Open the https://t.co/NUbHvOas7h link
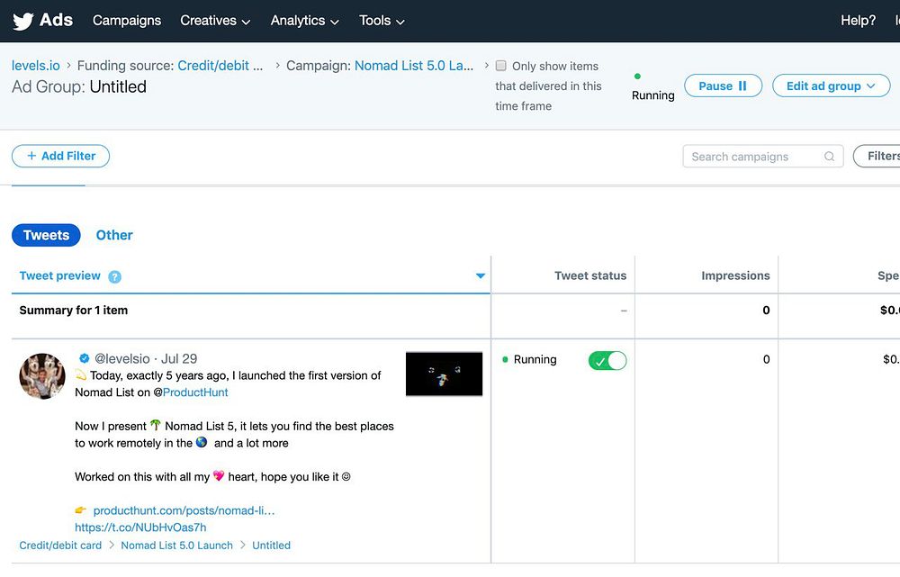The height and width of the screenshot is (577, 900). coord(140,527)
